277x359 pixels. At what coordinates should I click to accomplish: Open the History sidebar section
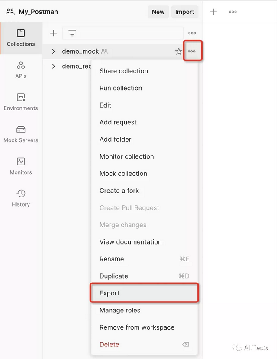[x=21, y=198]
